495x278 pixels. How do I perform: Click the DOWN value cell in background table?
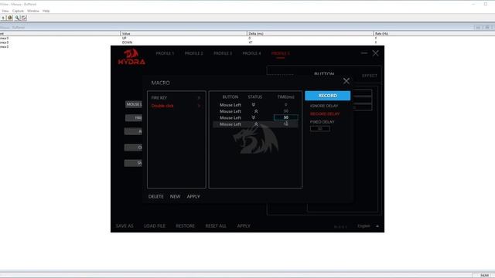tap(127, 42)
